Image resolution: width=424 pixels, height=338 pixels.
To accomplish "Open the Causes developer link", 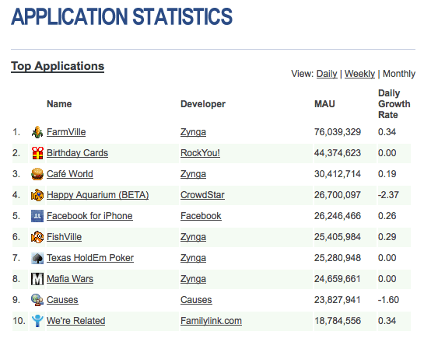I will pos(196,300).
